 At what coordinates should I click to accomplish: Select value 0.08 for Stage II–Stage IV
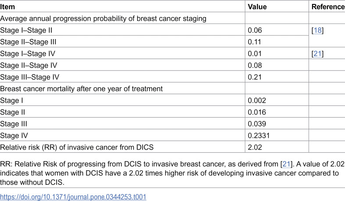[x=255, y=65]
